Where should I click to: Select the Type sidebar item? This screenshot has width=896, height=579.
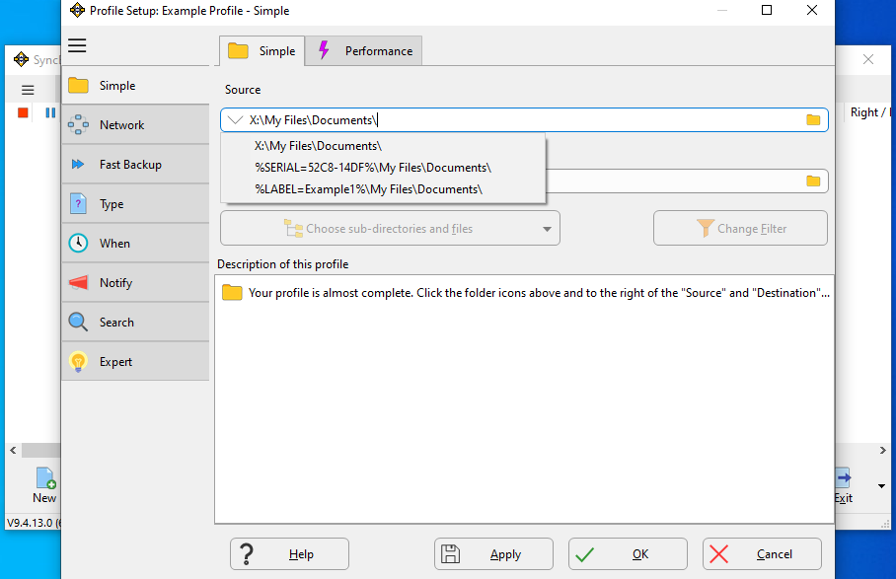coord(135,204)
